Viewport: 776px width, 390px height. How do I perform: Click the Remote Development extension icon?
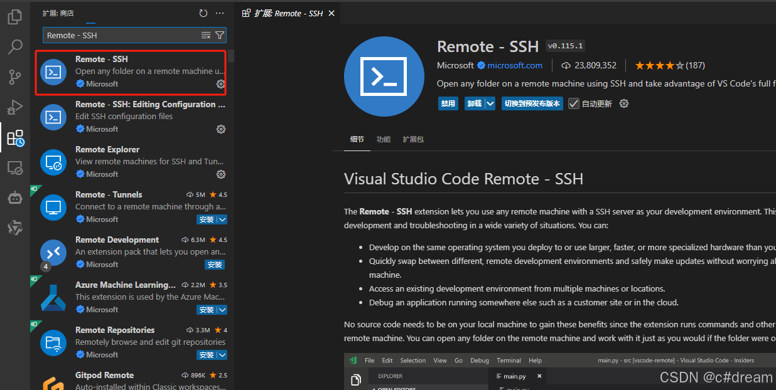53,252
